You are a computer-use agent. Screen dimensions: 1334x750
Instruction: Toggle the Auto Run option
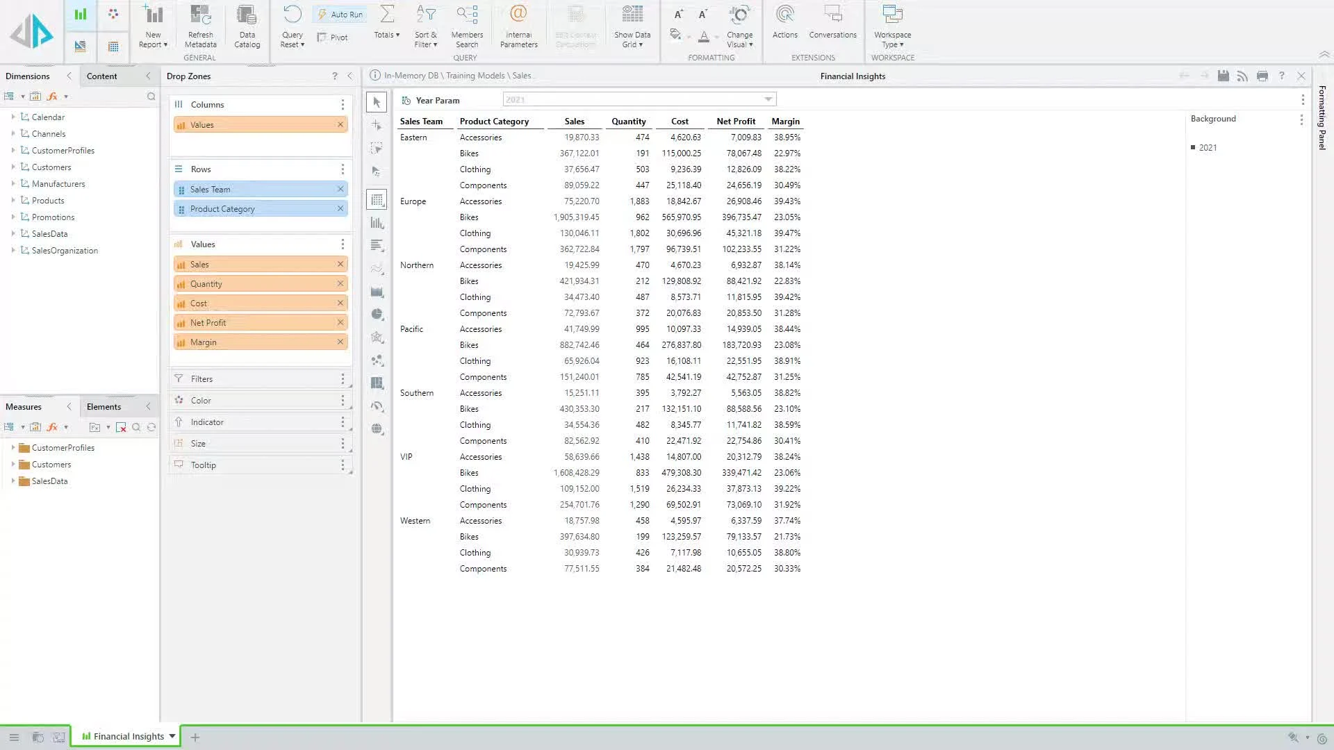pyautogui.click(x=340, y=15)
